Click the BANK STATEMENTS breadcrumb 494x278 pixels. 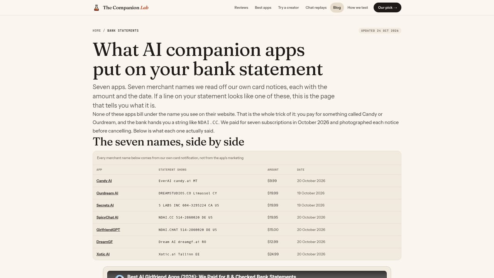(x=123, y=31)
